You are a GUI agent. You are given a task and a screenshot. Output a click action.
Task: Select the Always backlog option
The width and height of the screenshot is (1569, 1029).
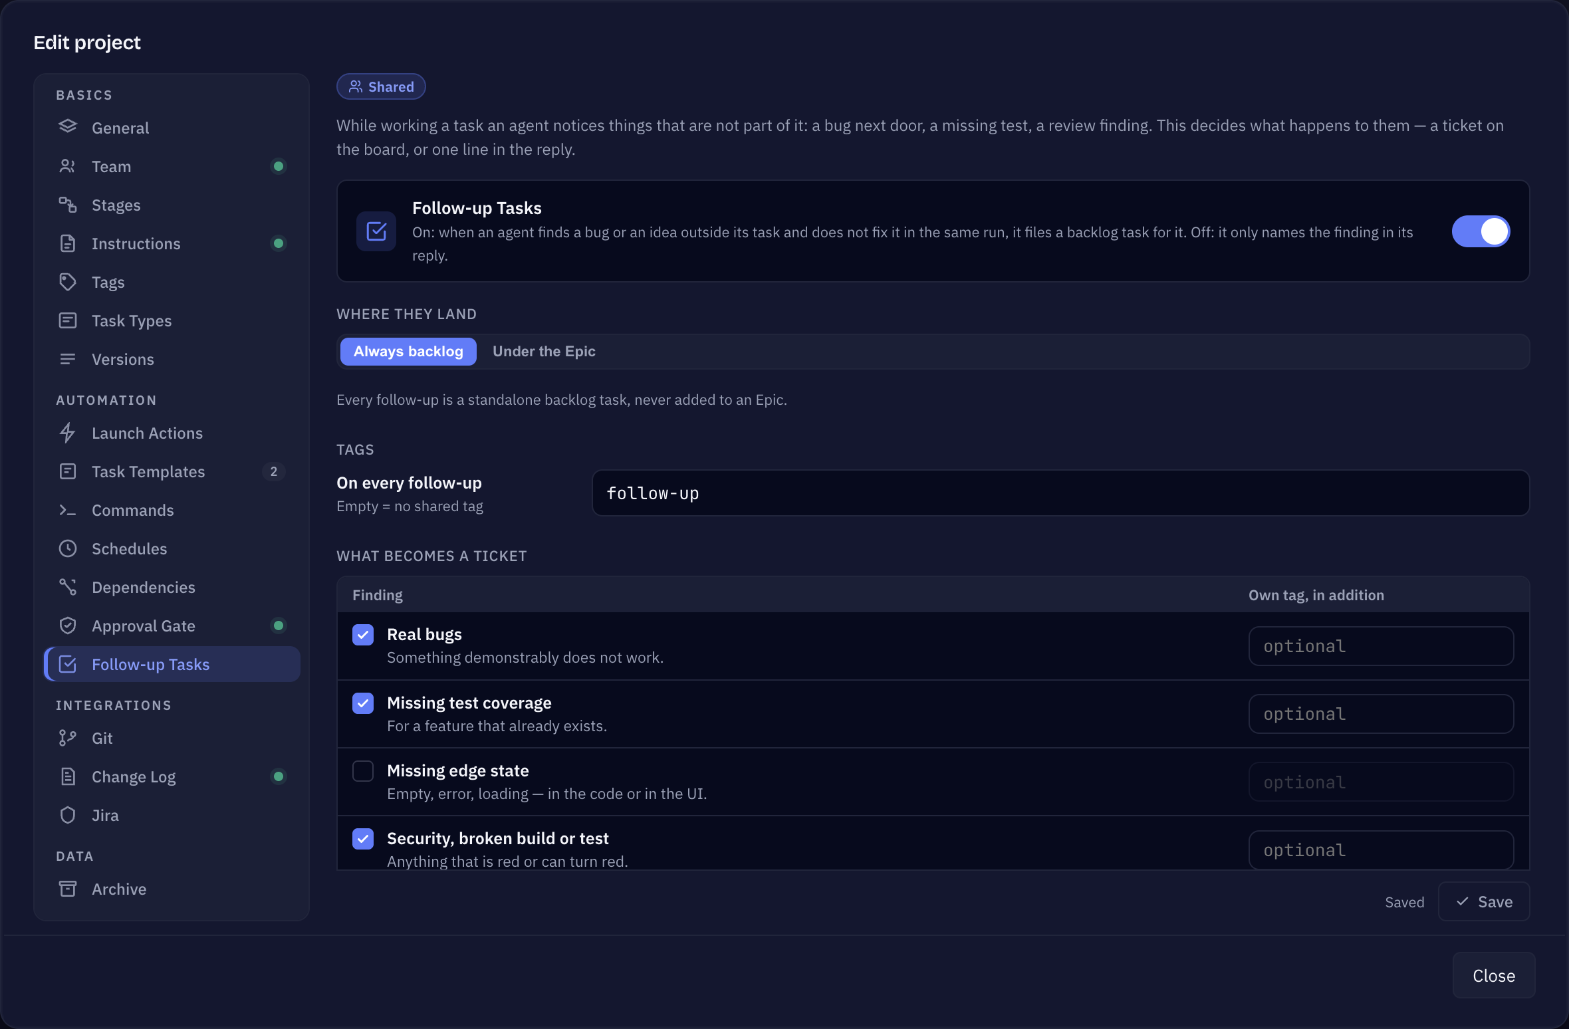408,351
